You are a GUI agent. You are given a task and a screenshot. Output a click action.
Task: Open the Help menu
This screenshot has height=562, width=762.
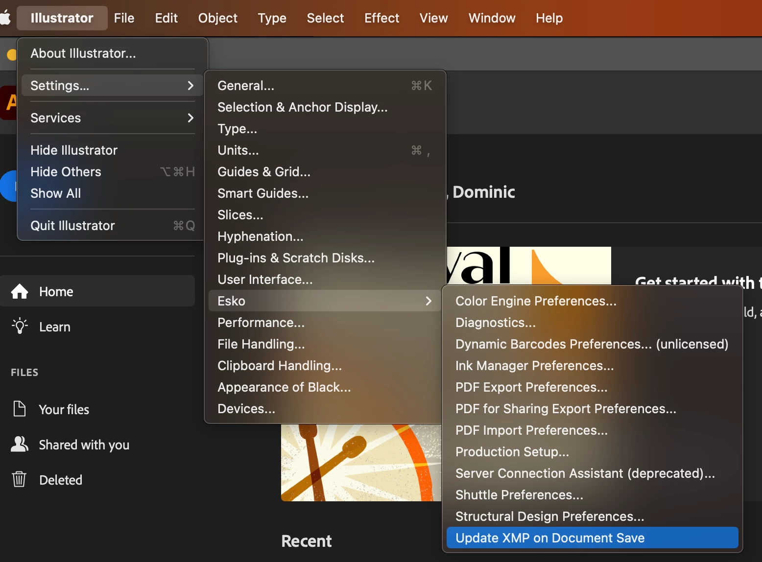click(549, 18)
